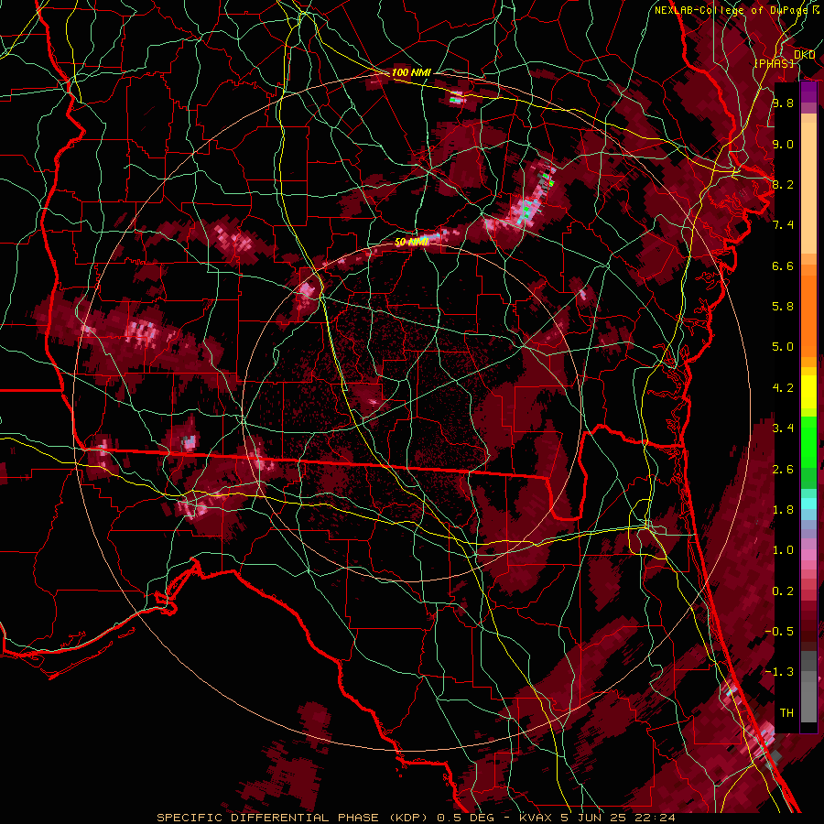Select the 4.2 value on the color scale
Screen dimensions: 824x824
point(783,388)
